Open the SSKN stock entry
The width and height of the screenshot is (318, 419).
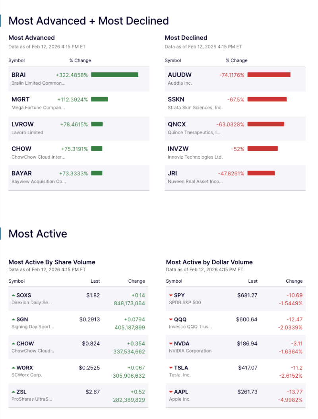pyautogui.click(x=177, y=99)
